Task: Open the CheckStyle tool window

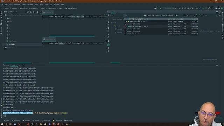Action: coord(57,121)
